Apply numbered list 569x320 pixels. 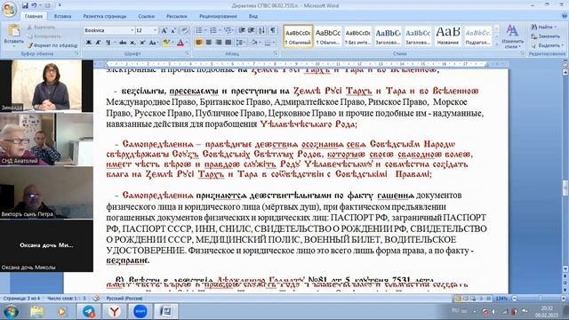click(213, 30)
